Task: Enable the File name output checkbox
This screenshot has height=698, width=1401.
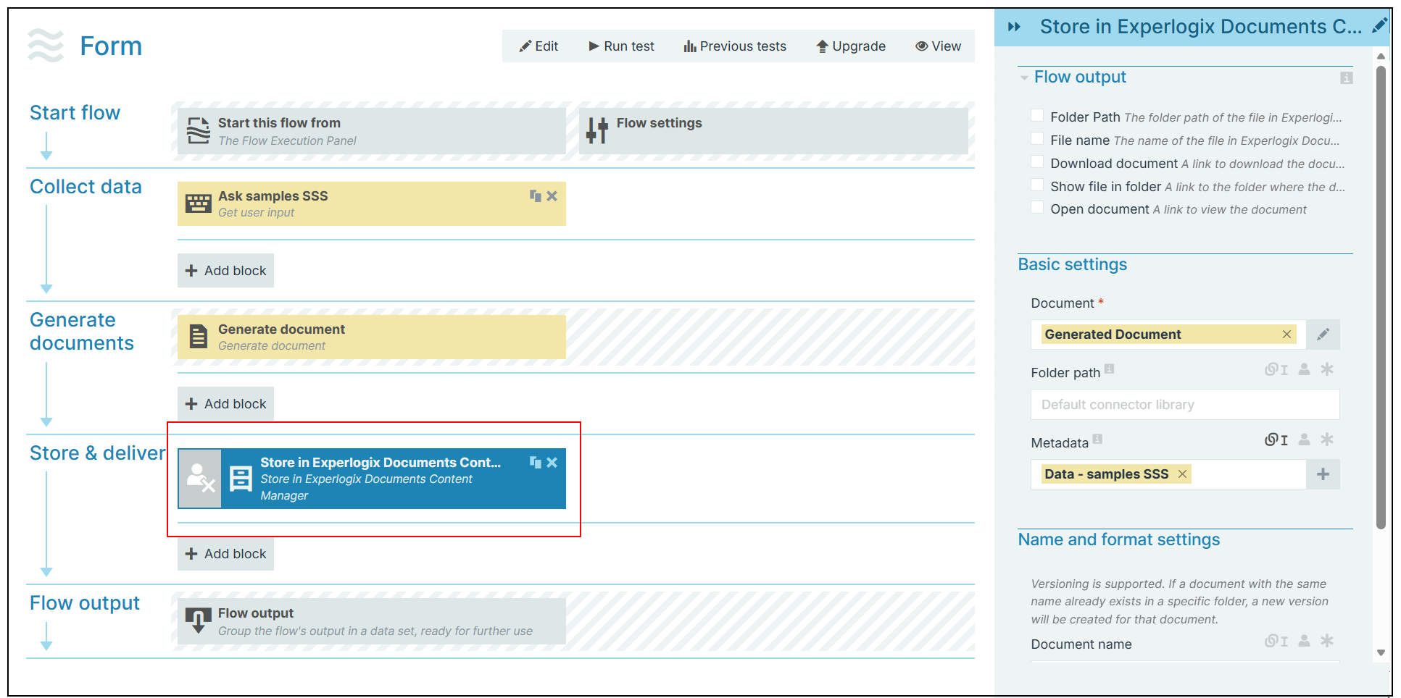Action: click(x=1037, y=139)
